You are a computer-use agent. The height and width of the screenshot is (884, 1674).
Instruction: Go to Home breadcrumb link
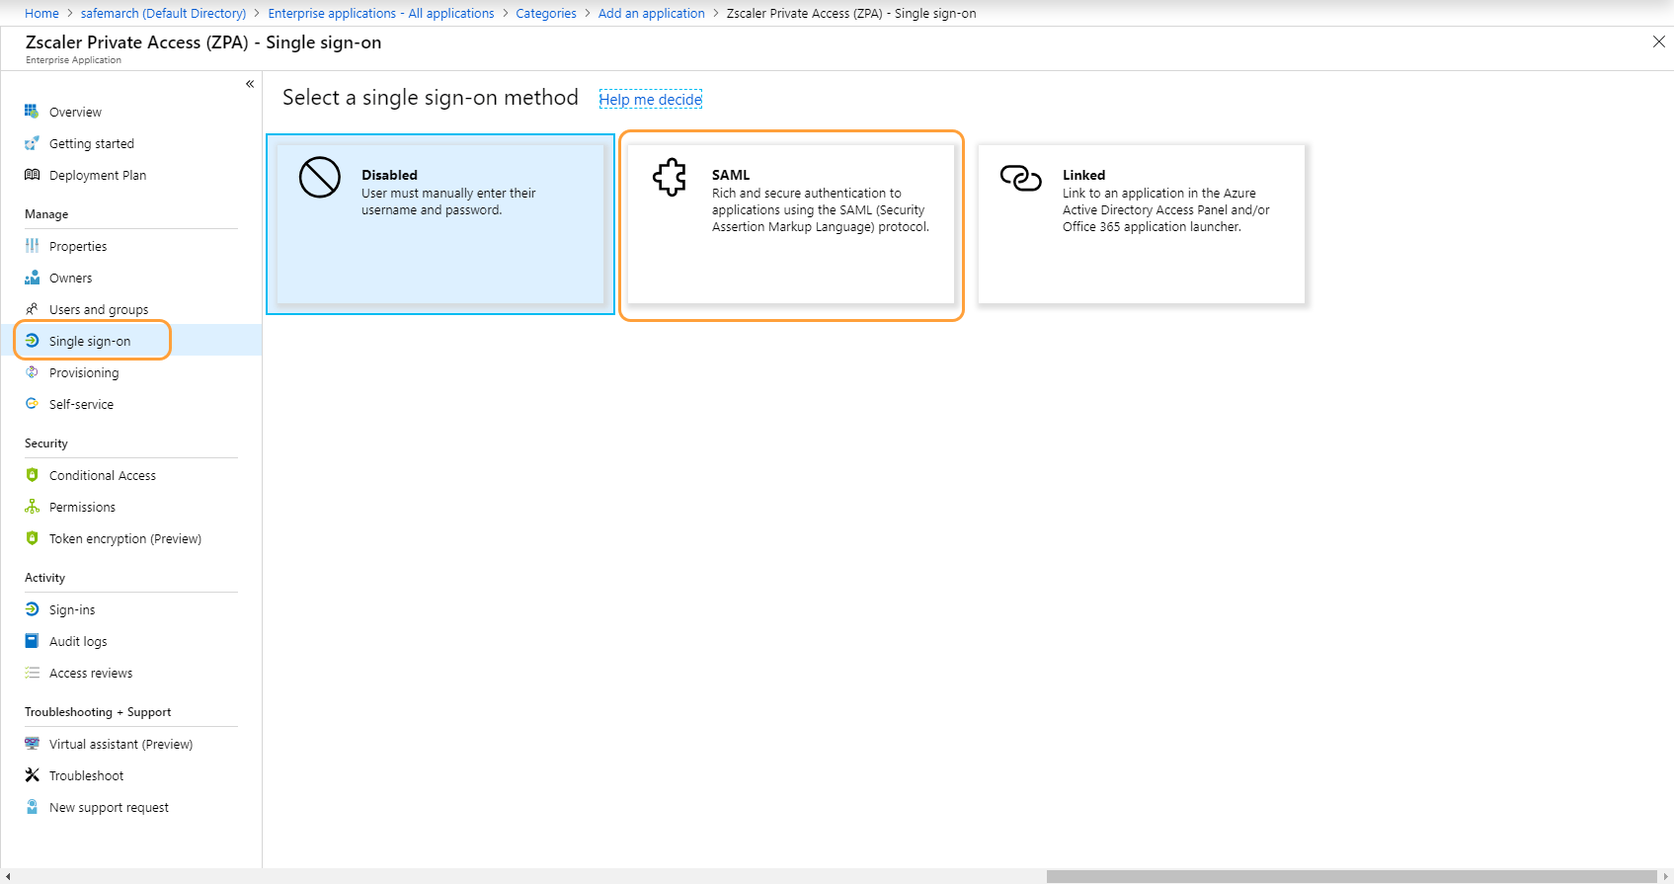(41, 13)
